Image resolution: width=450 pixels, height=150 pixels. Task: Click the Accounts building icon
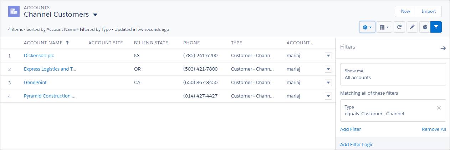point(14,11)
